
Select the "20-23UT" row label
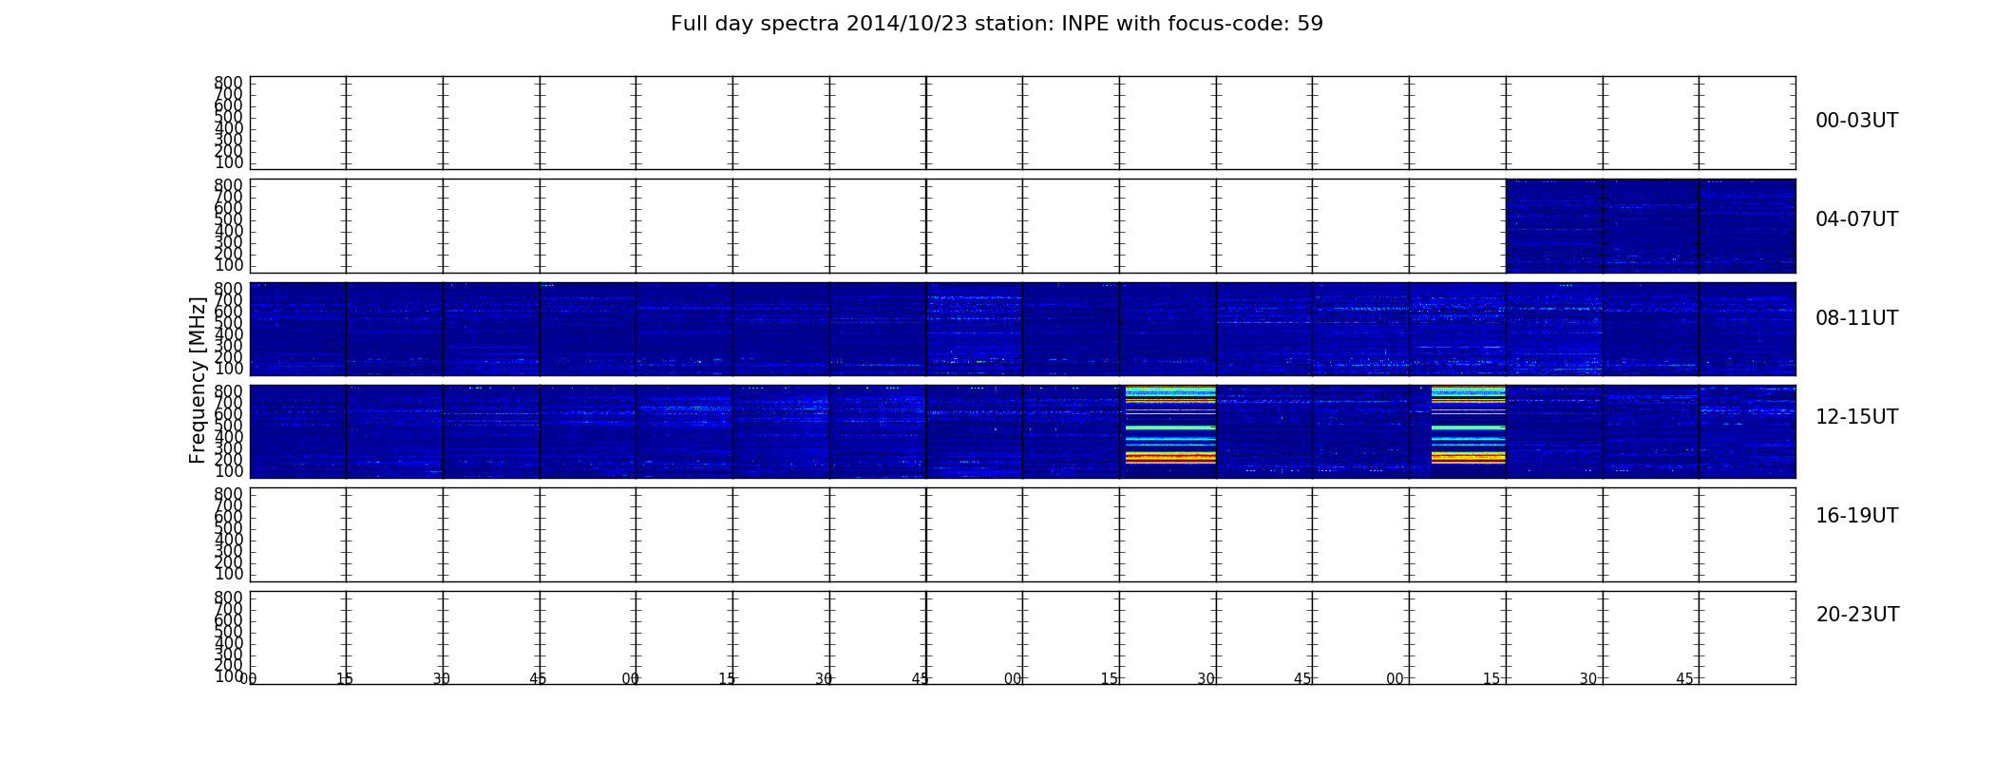pos(1857,615)
